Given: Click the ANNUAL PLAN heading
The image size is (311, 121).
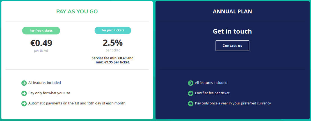Looking at the screenshot, I should [x=232, y=12].
